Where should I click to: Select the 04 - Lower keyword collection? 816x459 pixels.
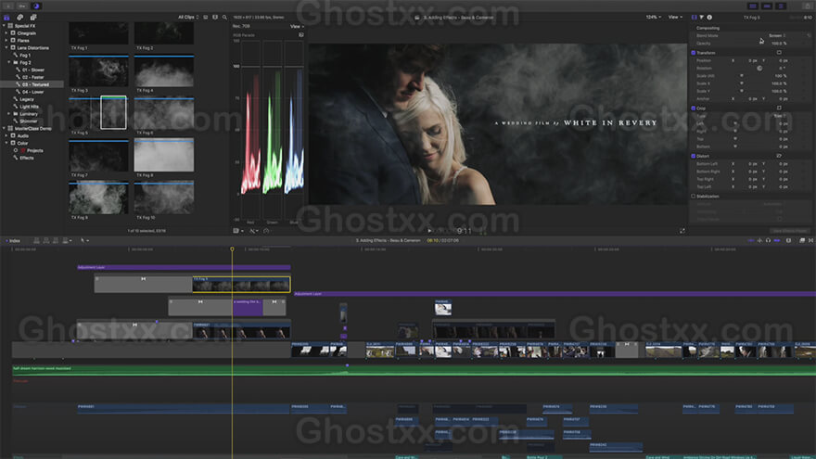coord(32,92)
